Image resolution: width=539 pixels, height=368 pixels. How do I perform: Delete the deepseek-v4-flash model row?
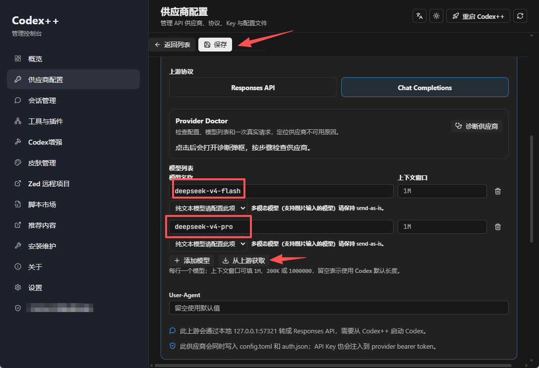[x=498, y=191]
